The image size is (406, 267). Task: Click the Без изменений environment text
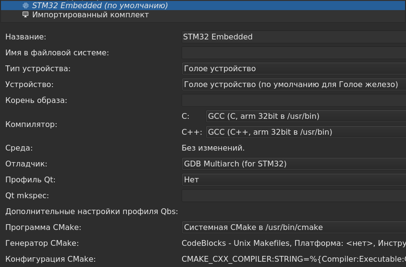click(x=213, y=148)
